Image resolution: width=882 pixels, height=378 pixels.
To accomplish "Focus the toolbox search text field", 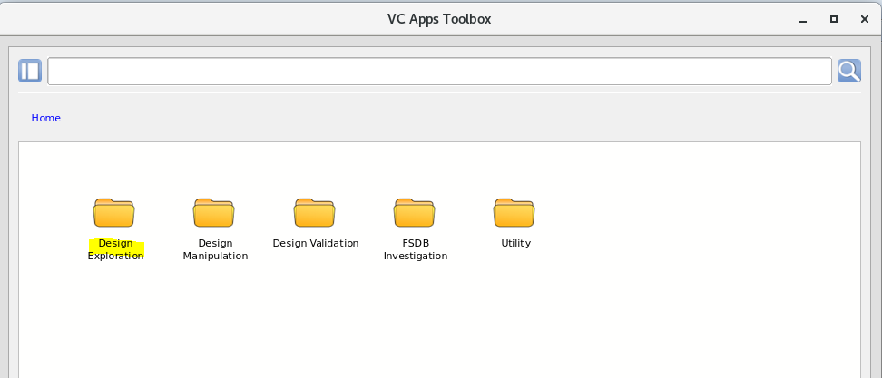I will coord(439,72).
